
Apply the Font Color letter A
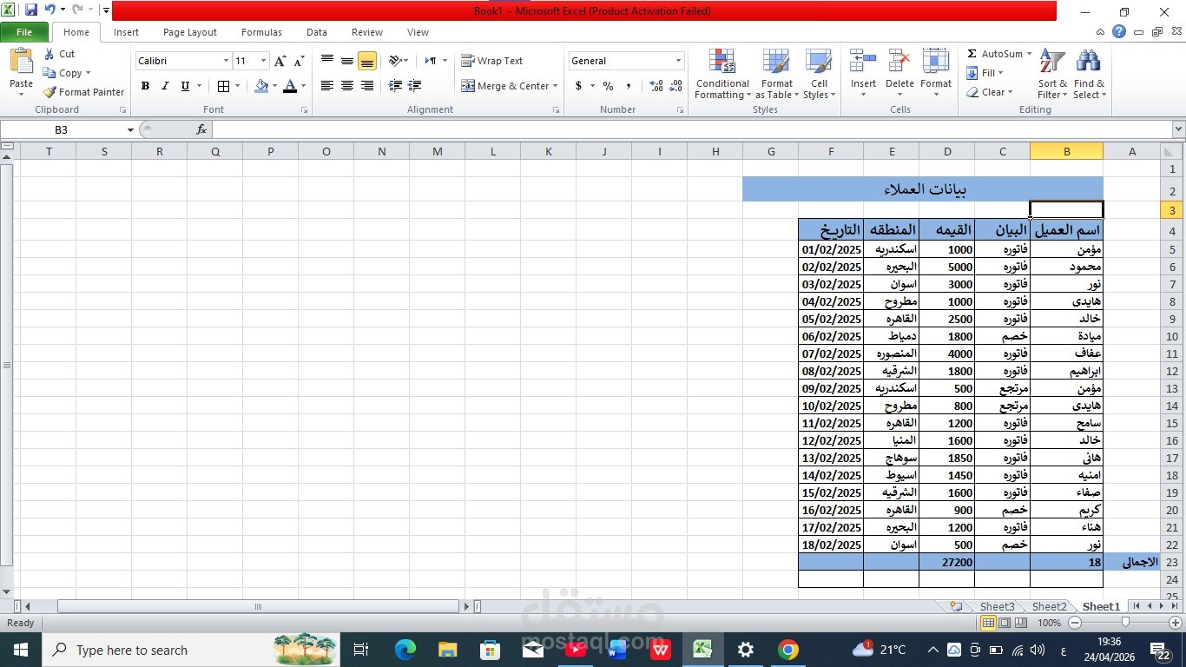289,86
